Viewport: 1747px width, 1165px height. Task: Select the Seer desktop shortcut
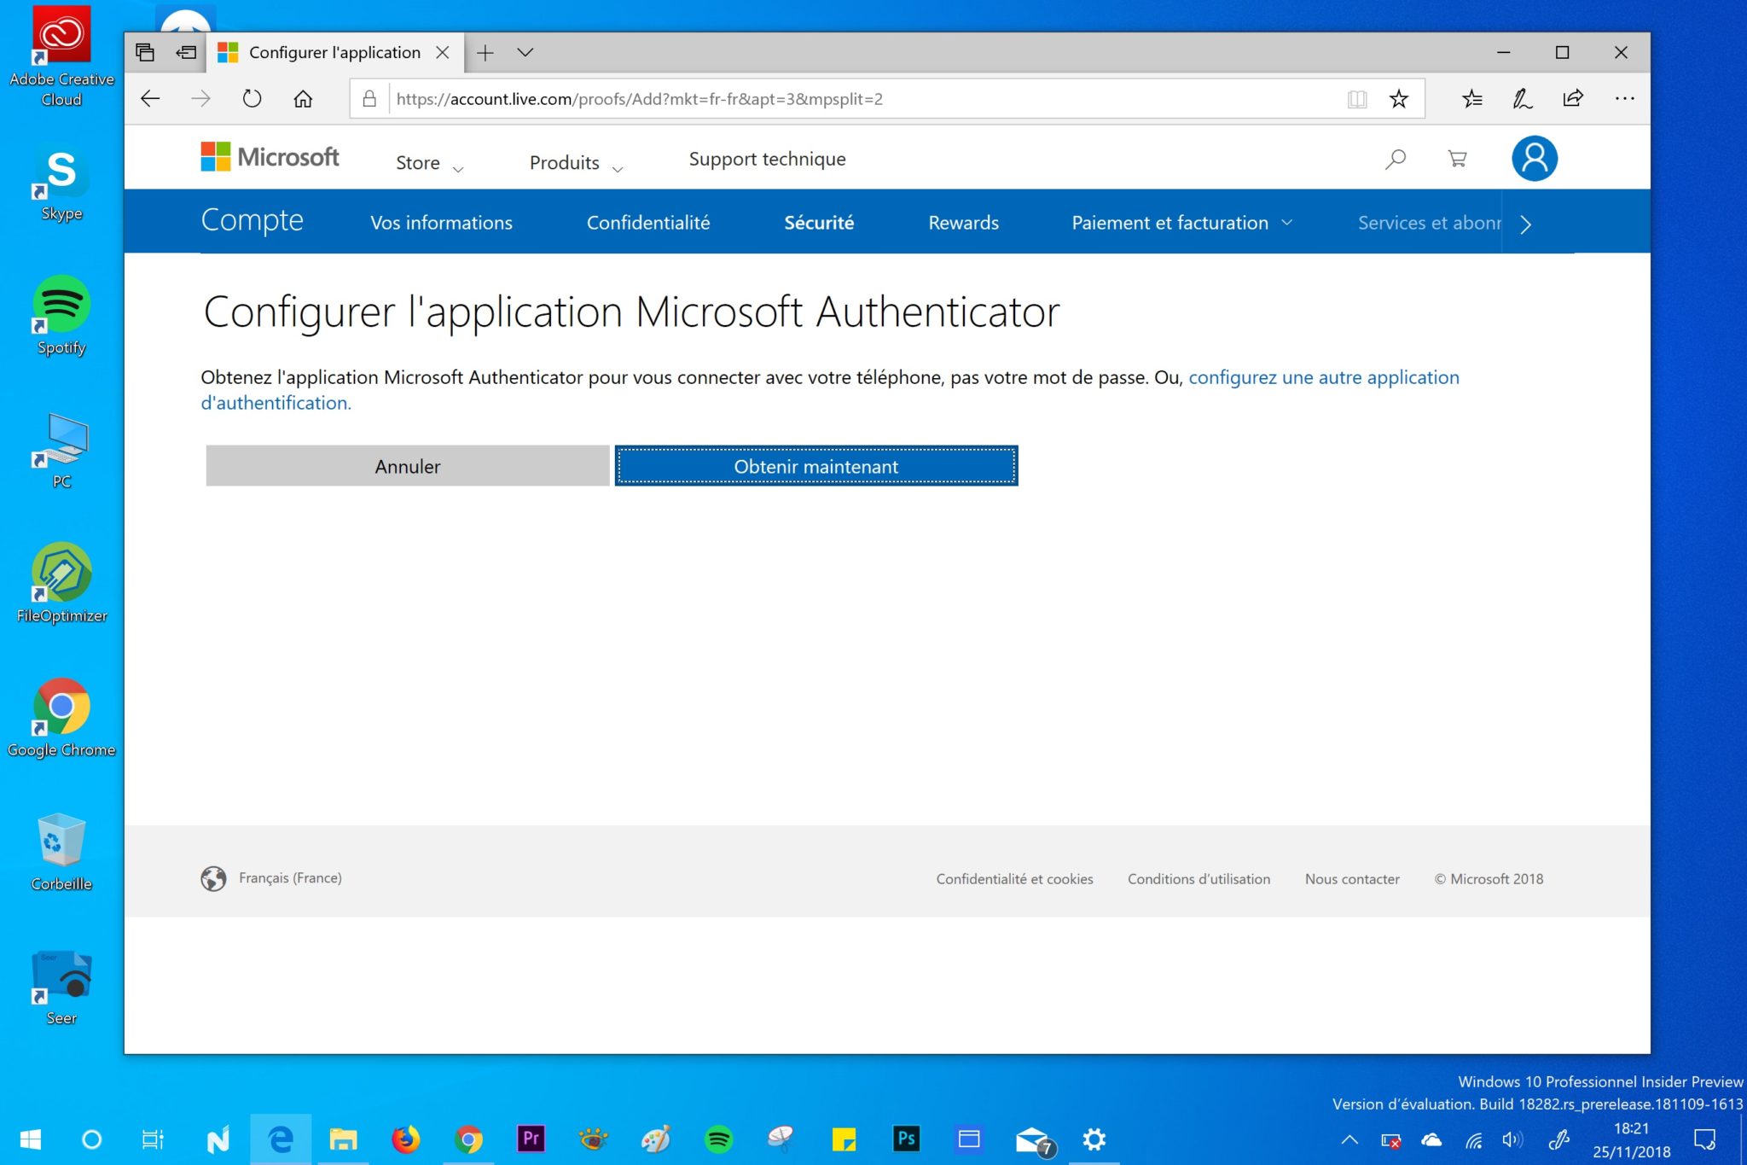(x=61, y=986)
